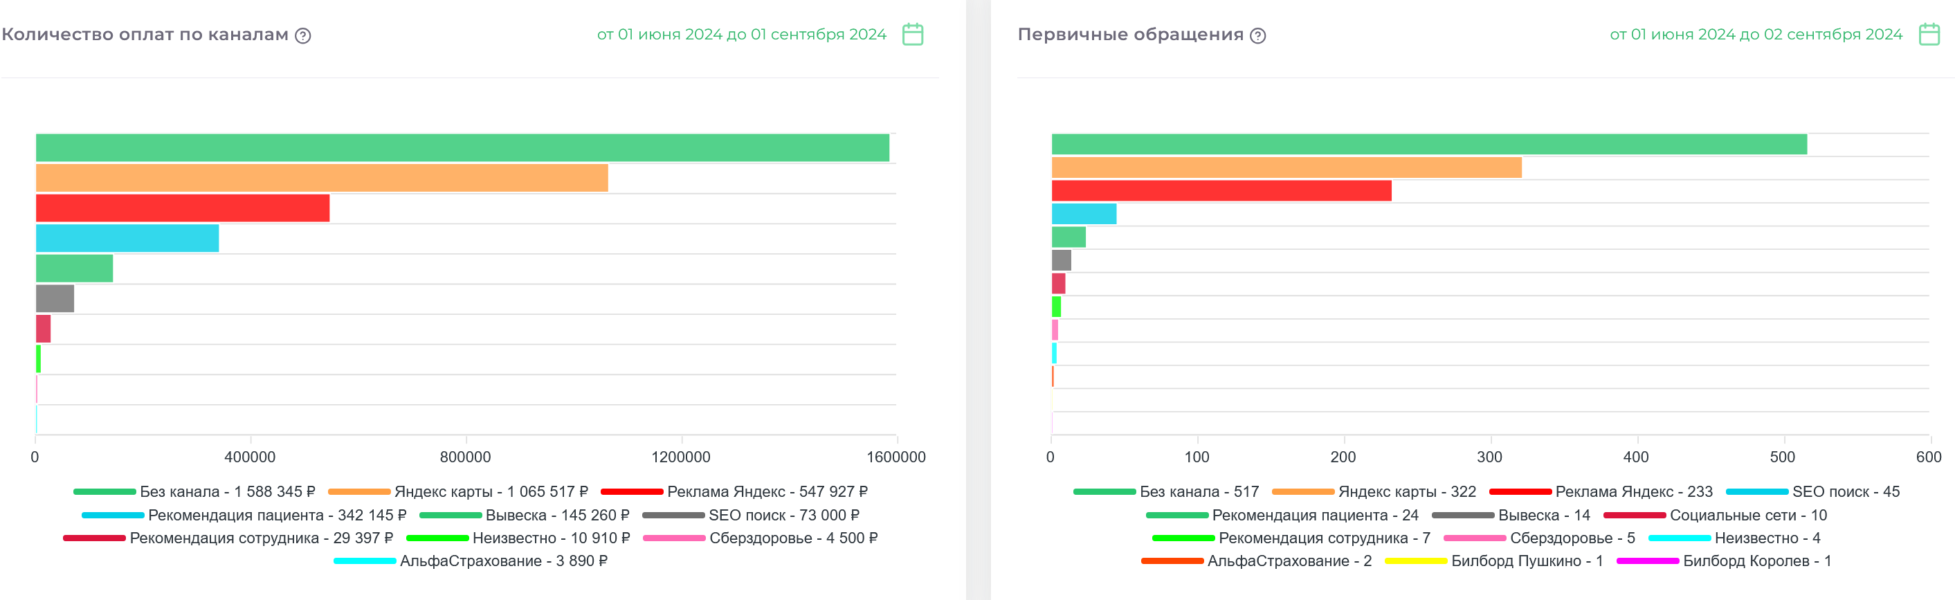
Task: Click the title Количество оплат по каналам
Action: [145, 35]
